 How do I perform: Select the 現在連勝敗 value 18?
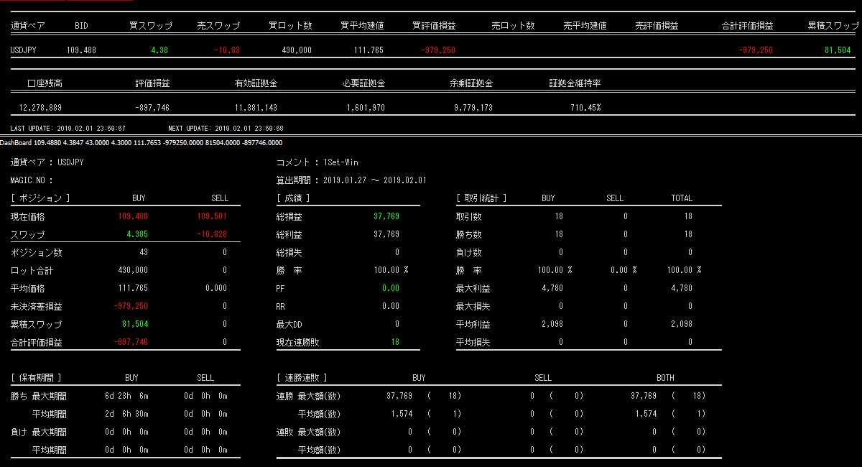[395, 342]
